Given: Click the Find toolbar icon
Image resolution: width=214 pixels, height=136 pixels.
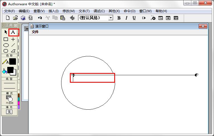Looking at the screenshot, I should [72, 18].
